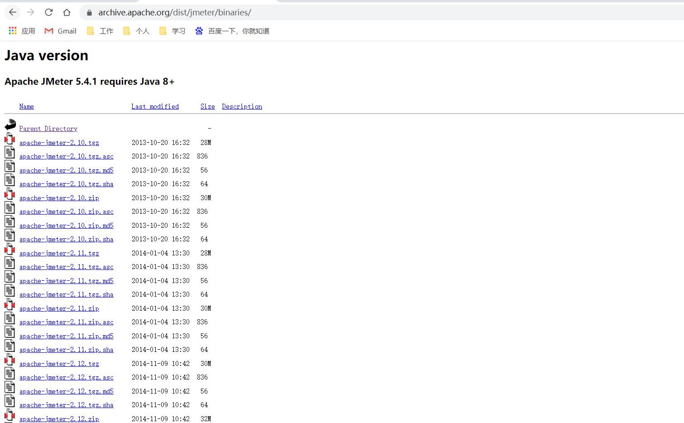The image size is (684, 423).
Task: Open apache-jmeter-2.11.tgz.md5
Action: pyautogui.click(x=66, y=281)
